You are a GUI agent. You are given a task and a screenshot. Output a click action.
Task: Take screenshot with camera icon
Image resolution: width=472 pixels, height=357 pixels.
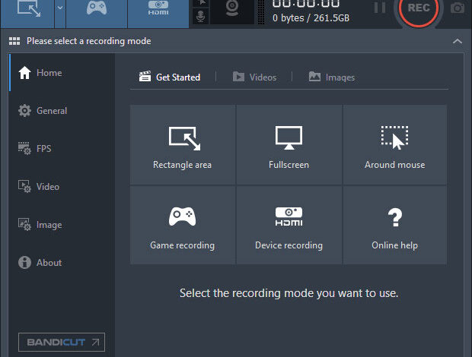[x=458, y=8]
